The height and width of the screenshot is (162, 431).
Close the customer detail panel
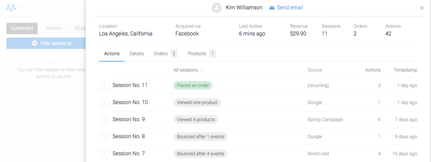click(422, 8)
